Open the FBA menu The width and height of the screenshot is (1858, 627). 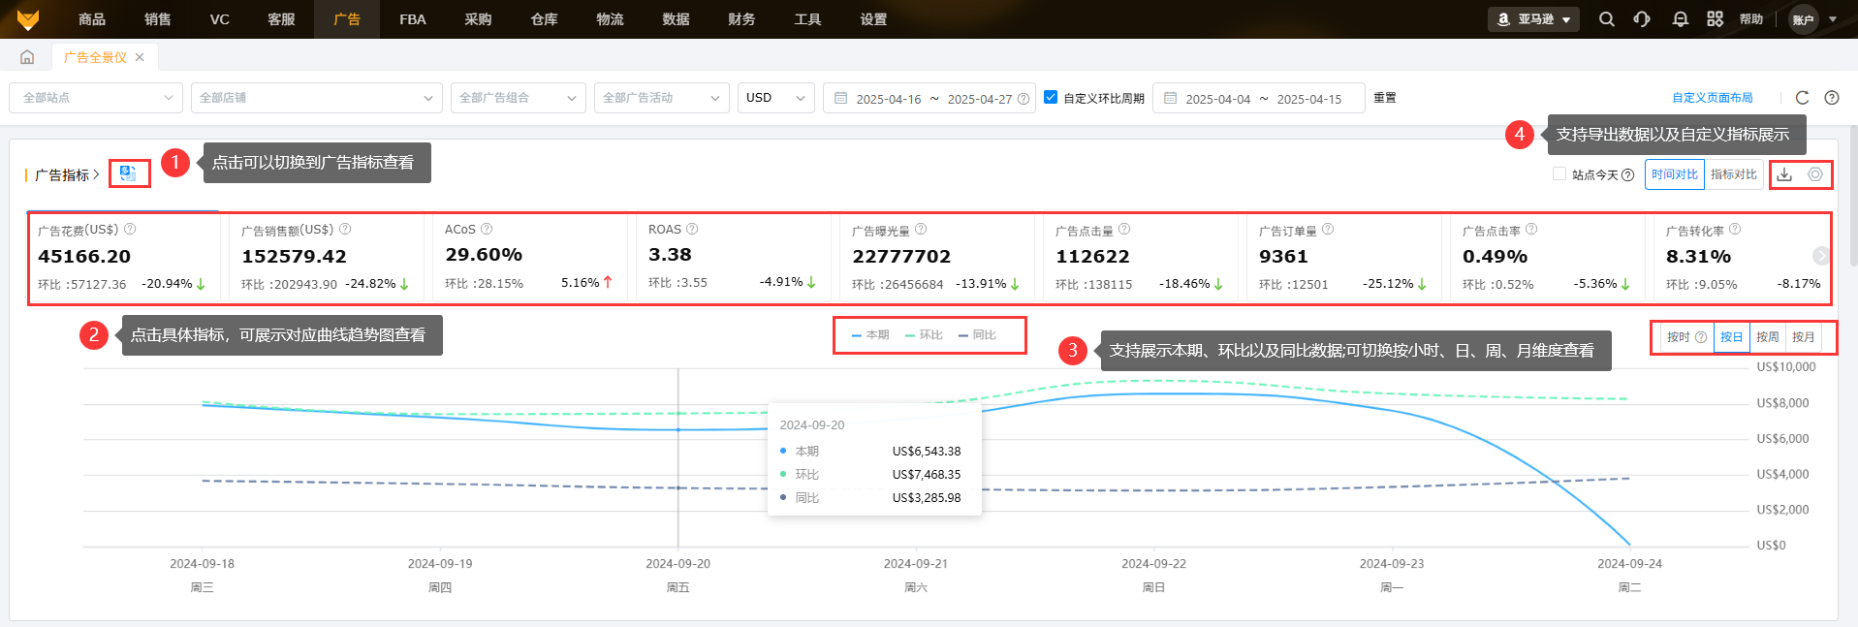[413, 19]
